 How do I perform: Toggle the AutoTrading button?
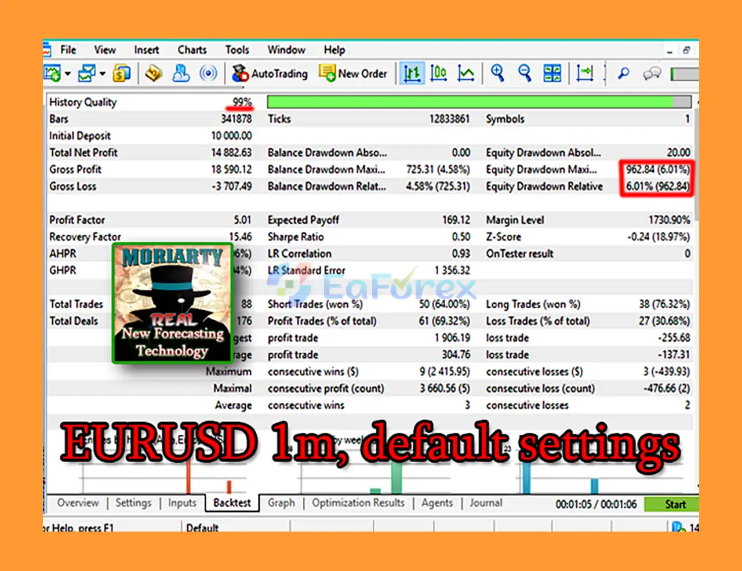tap(270, 74)
